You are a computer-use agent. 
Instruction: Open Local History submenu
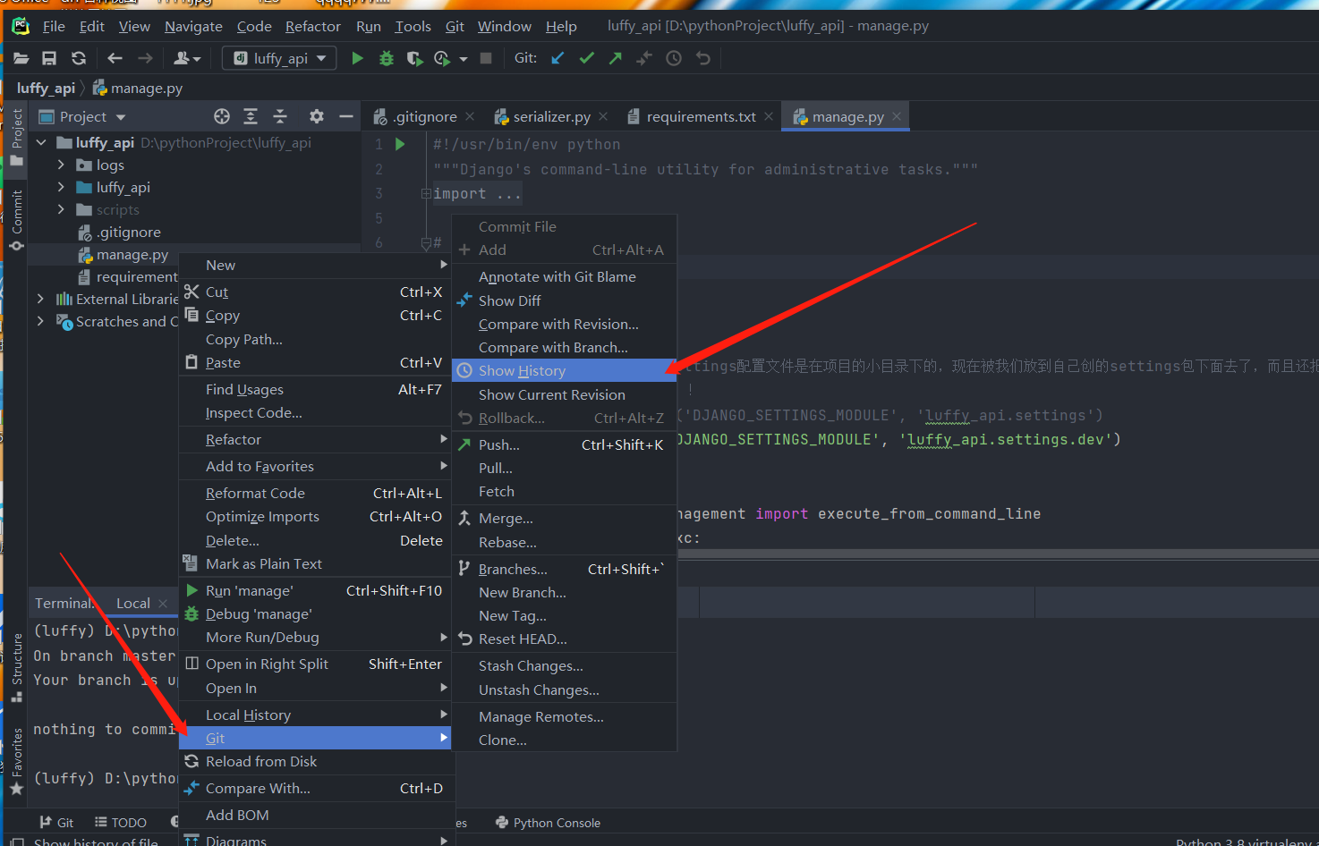316,715
